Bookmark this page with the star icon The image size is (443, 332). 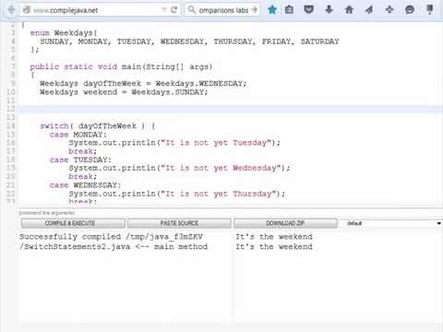pos(272,10)
